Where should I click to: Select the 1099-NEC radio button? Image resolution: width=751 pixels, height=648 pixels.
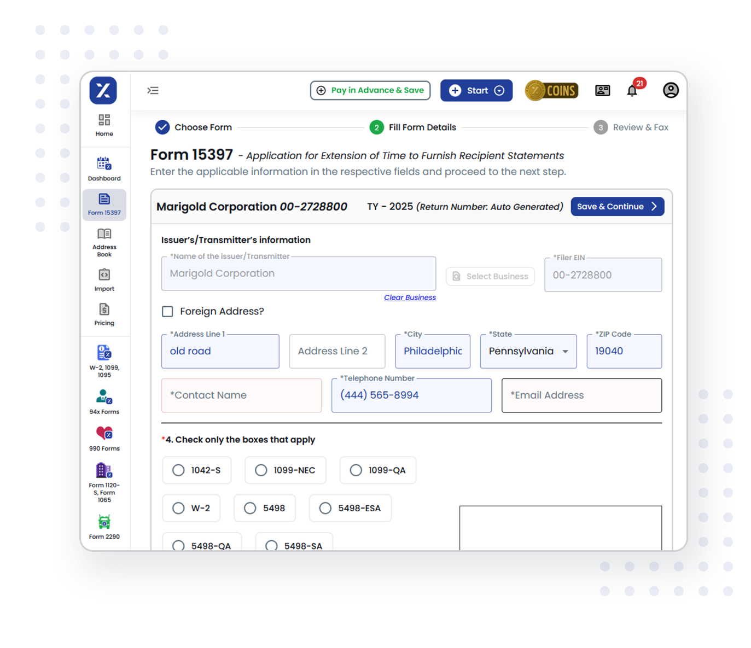261,470
